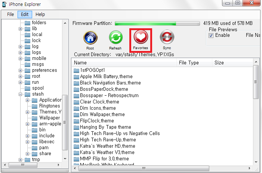This screenshot has width=262, height=173.
Task: Select the folders tree item
Action: [39, 23]
